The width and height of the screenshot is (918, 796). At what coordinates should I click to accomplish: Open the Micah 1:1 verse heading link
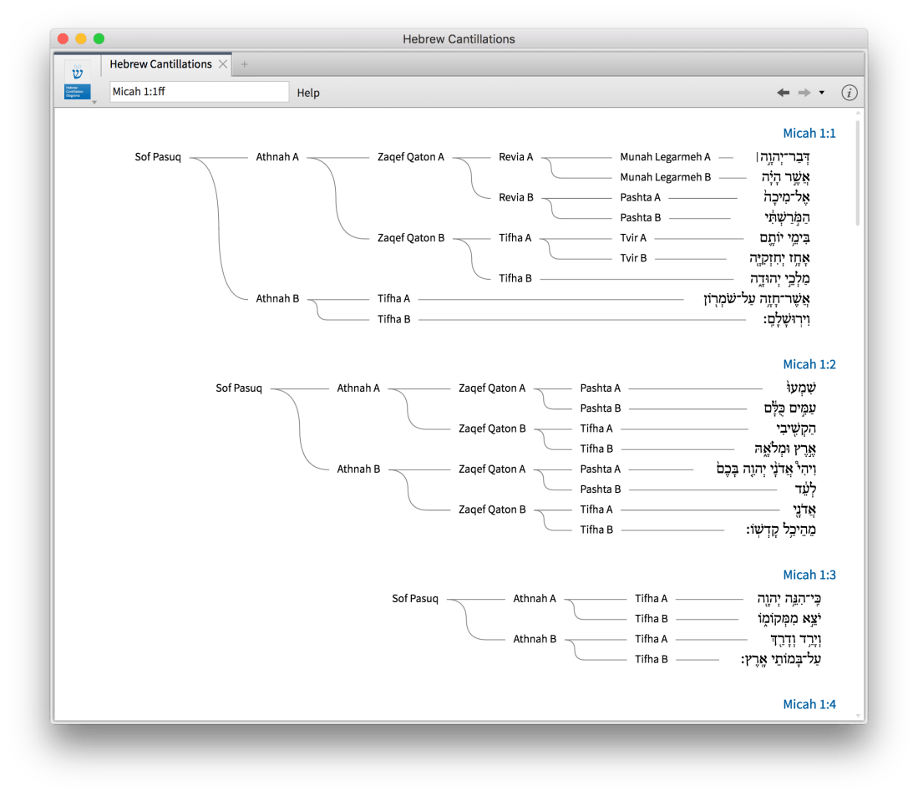coord(809,133)
